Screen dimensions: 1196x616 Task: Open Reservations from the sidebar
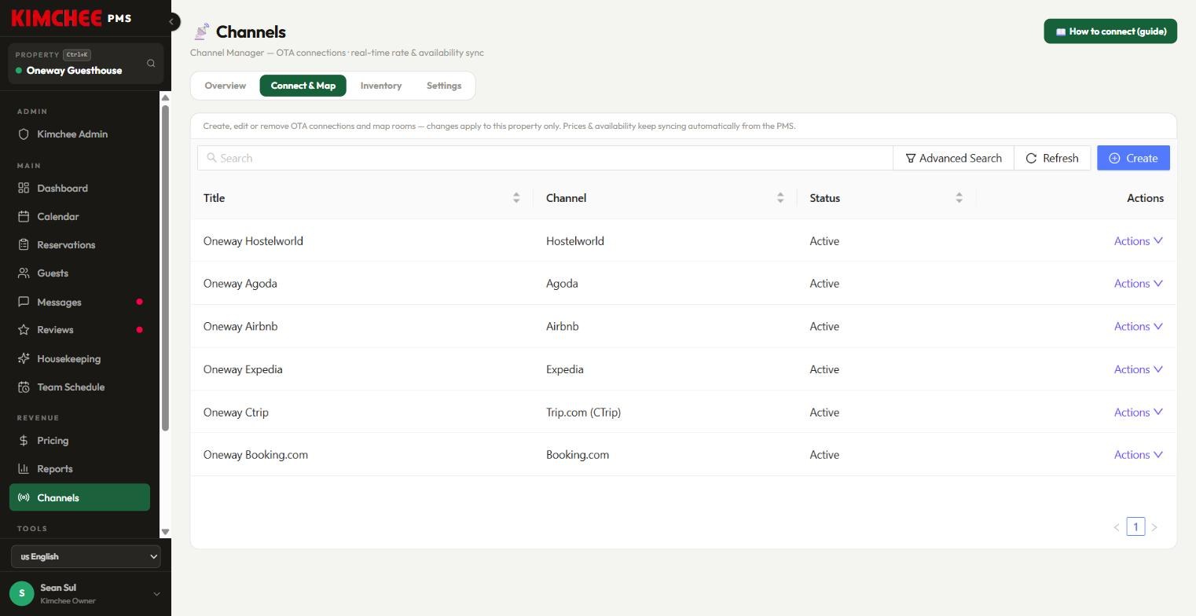pos(79,245)
